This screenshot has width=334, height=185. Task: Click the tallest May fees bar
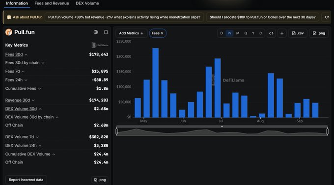point(156,82)
